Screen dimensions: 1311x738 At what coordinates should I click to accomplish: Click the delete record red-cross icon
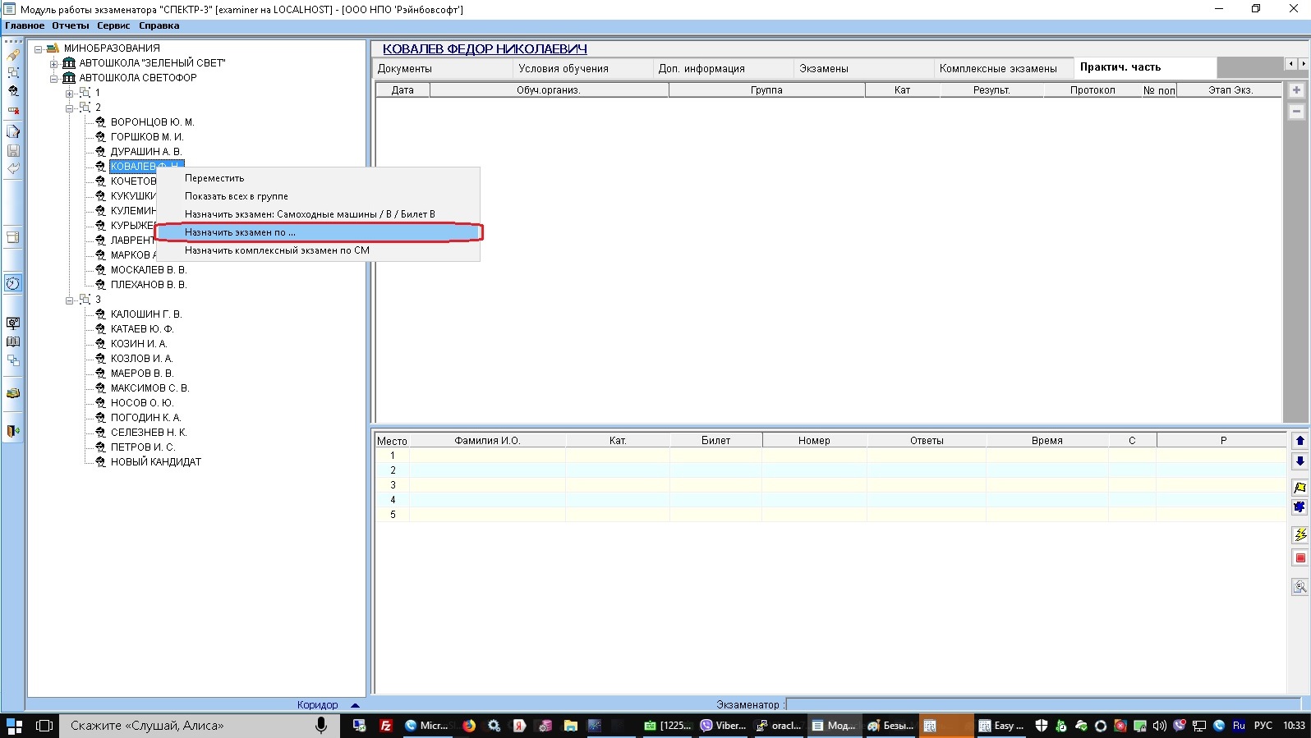(13, 110)
